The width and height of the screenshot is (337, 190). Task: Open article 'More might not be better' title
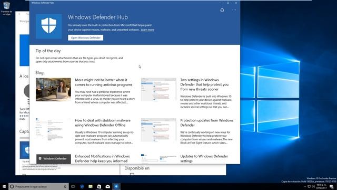click(x=104, y=82)
